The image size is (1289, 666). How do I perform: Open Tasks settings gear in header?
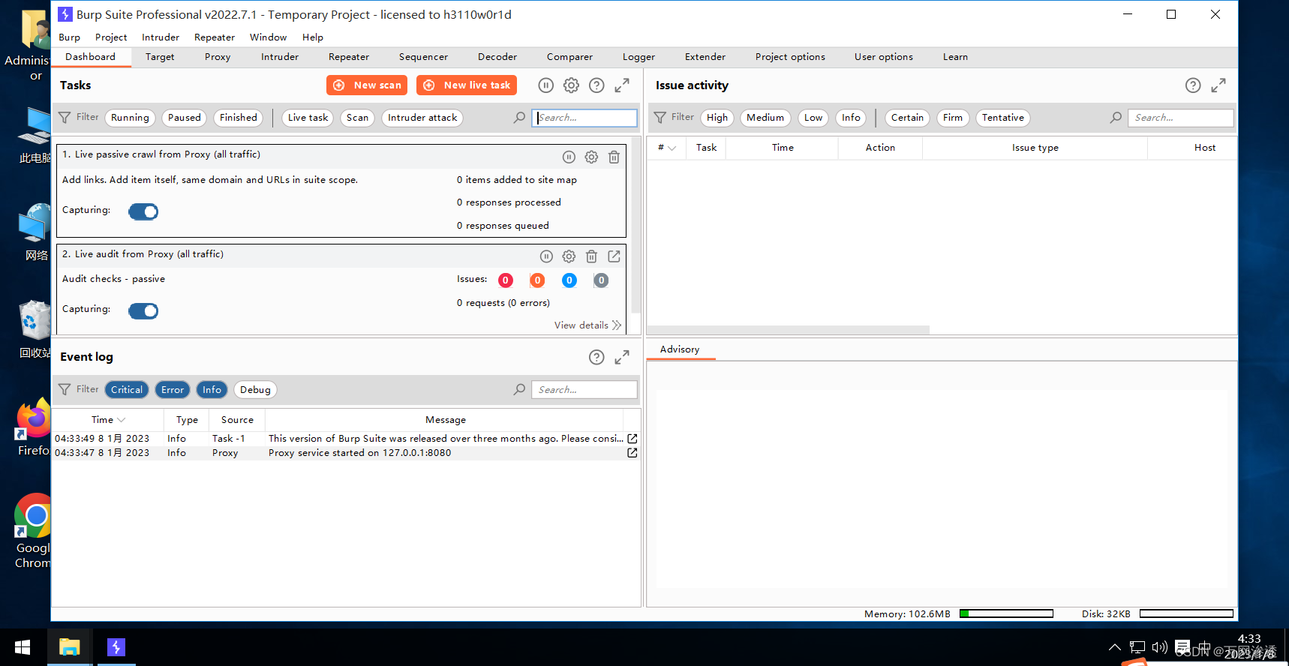[571, 85]
